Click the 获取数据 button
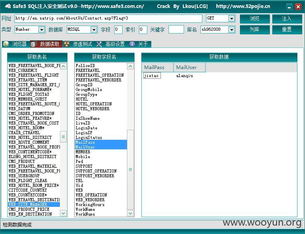The width and height of the screenshot is (305, 234). pos(219,57)
